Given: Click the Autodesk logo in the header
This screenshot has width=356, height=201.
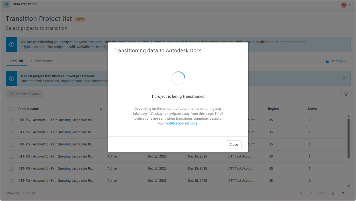Looking at the screenshot, I should tap(6, 5).
